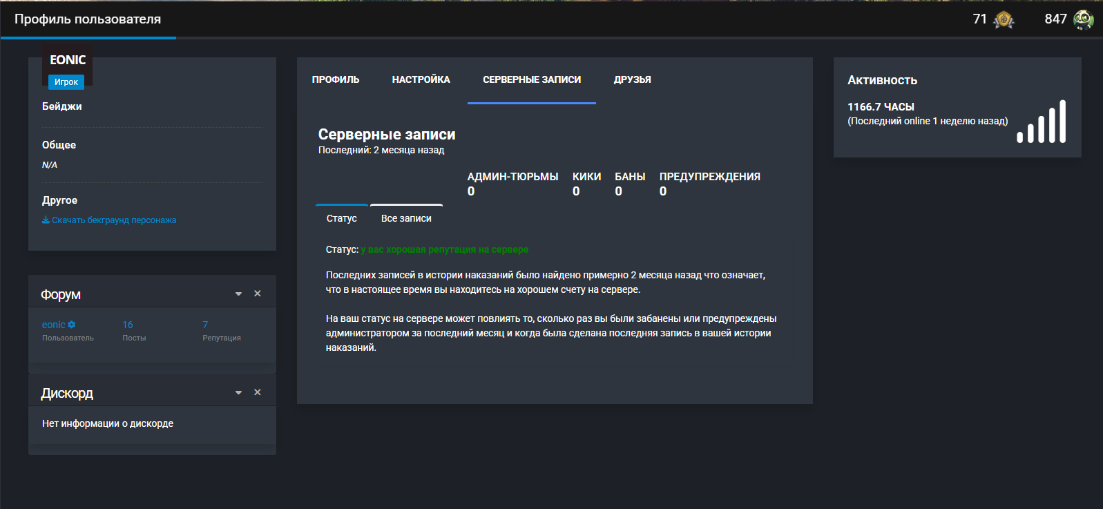Collapse the Дискорд panel with arrow

point(238,393)
